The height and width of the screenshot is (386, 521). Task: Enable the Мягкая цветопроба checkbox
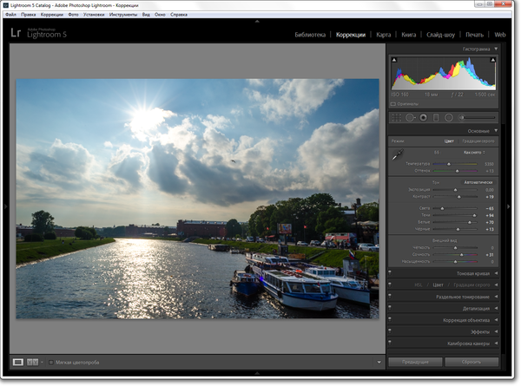click(x=51, y=363)
